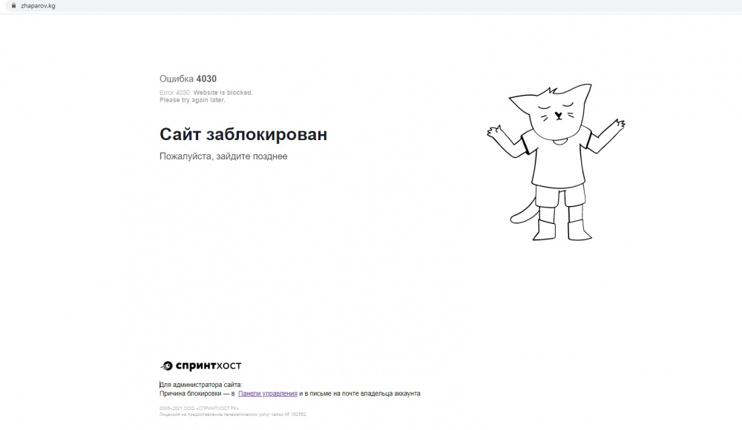Click the shrugging cat's face
Image resolution: width=742 pixels, height=430 pixels.
point(558,113)
